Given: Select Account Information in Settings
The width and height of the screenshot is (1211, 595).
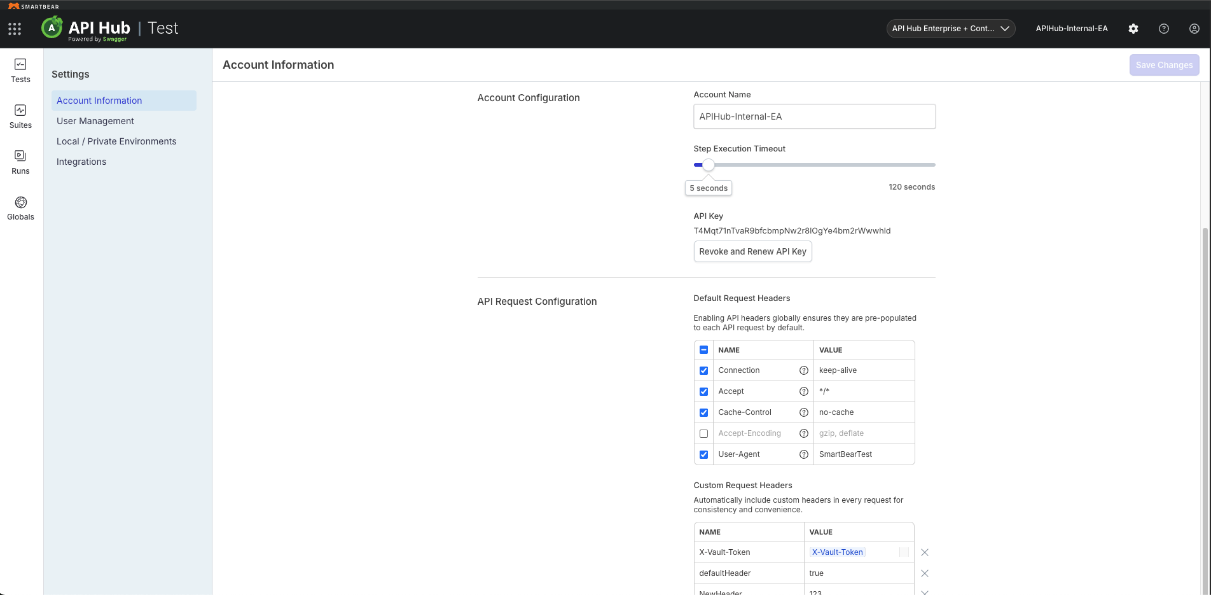Looking at the screenshot, I should [x=124, y=101].
